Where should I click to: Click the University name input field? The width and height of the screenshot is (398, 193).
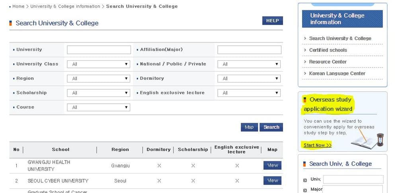pos(99,50)
